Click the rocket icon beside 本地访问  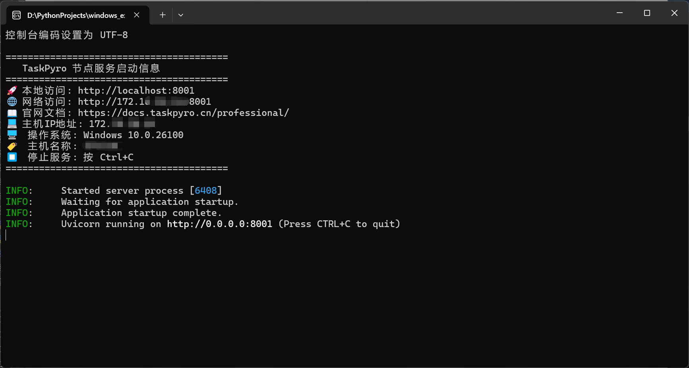pyautogui.click(x=12, y=91)
